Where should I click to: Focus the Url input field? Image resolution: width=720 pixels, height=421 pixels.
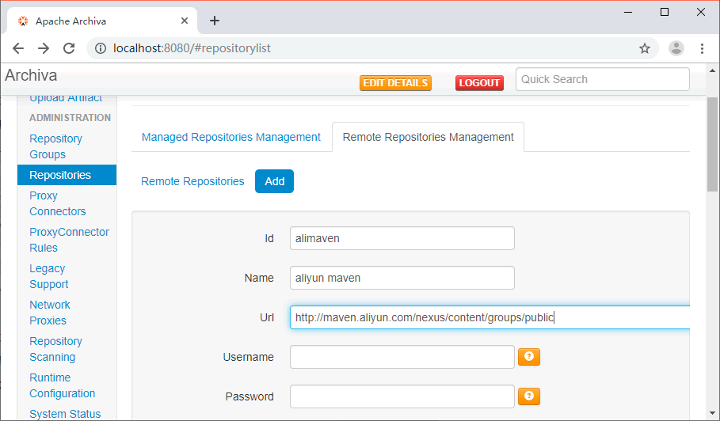click(489, 317)
